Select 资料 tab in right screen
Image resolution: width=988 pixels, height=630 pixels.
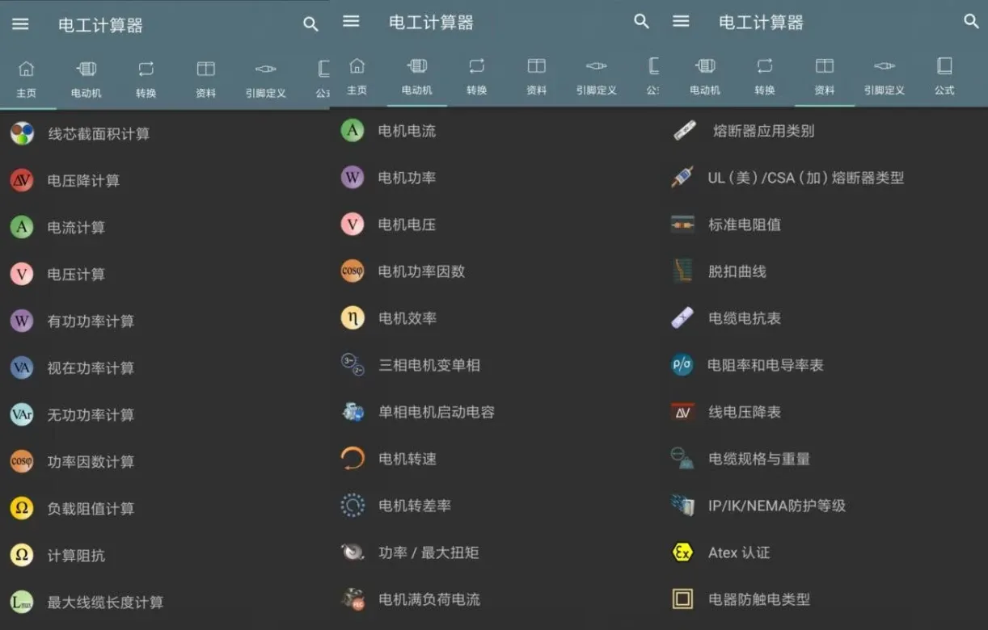825,78
